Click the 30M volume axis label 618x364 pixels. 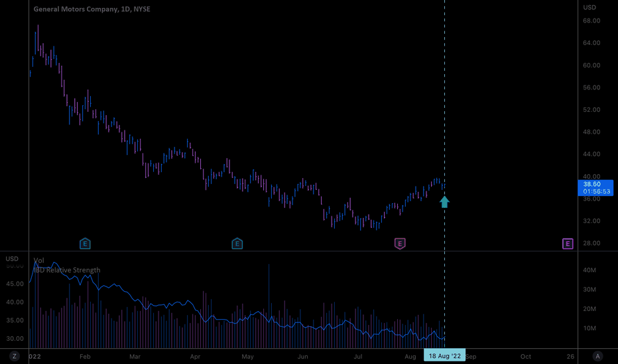[589, 289]
